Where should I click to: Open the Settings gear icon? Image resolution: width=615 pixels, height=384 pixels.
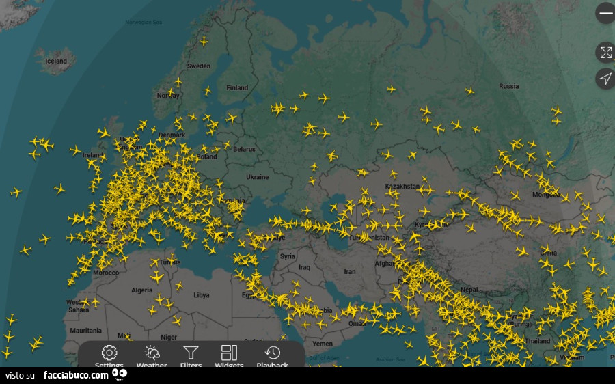109,353
